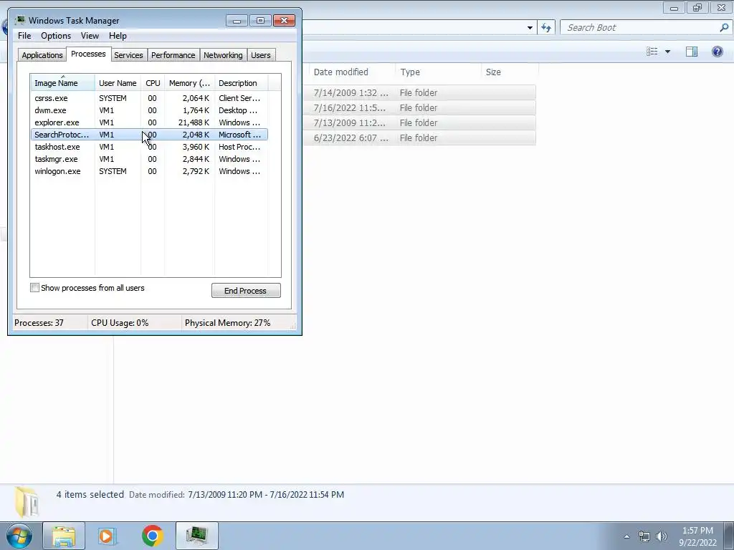Image resolution: width=734 pixels, height=550 pixels.
Task: Switch to the Networking tab
Action: [x=223, y=55]
